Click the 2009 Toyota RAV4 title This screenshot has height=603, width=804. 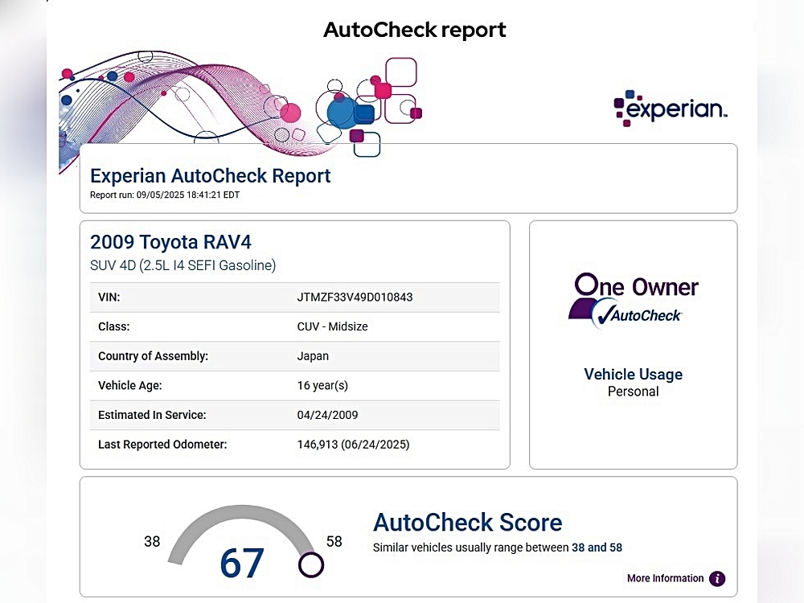(x=170, y=242)
